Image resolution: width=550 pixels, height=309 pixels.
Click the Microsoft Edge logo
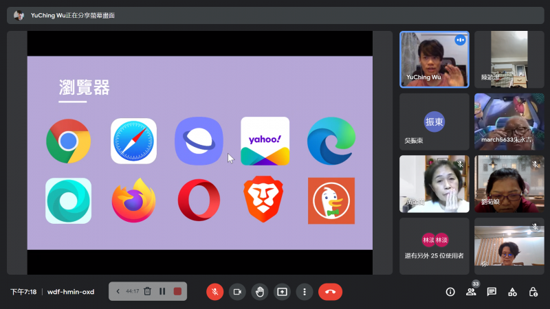pyautogui.click(x=331, y=141)
